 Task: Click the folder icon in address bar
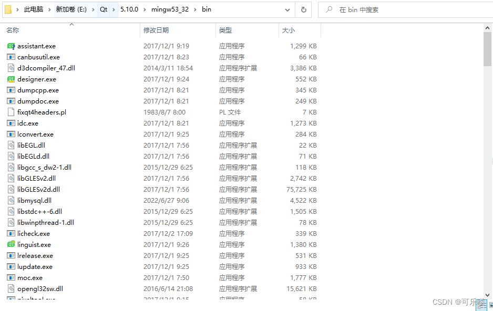tap(8, 9)
